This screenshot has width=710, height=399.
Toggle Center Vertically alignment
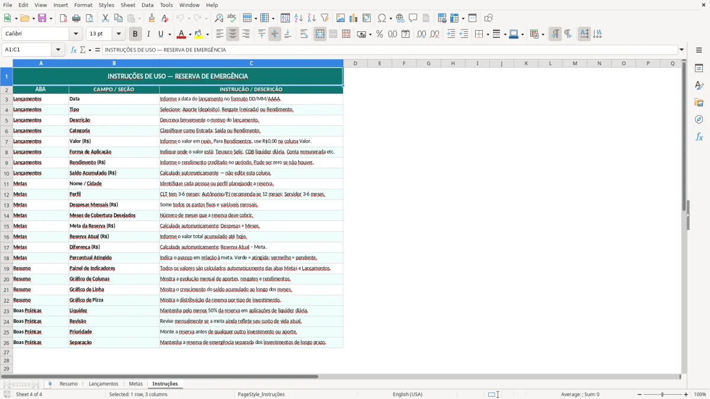pyautogui.click(x=275, y=34)
